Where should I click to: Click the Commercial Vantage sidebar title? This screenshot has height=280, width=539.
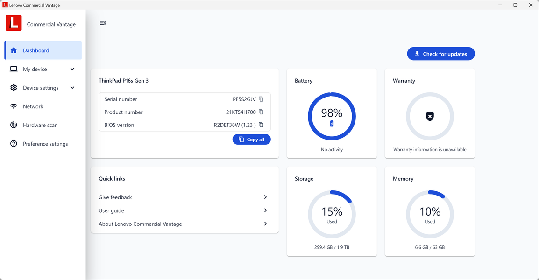[51, 24]
